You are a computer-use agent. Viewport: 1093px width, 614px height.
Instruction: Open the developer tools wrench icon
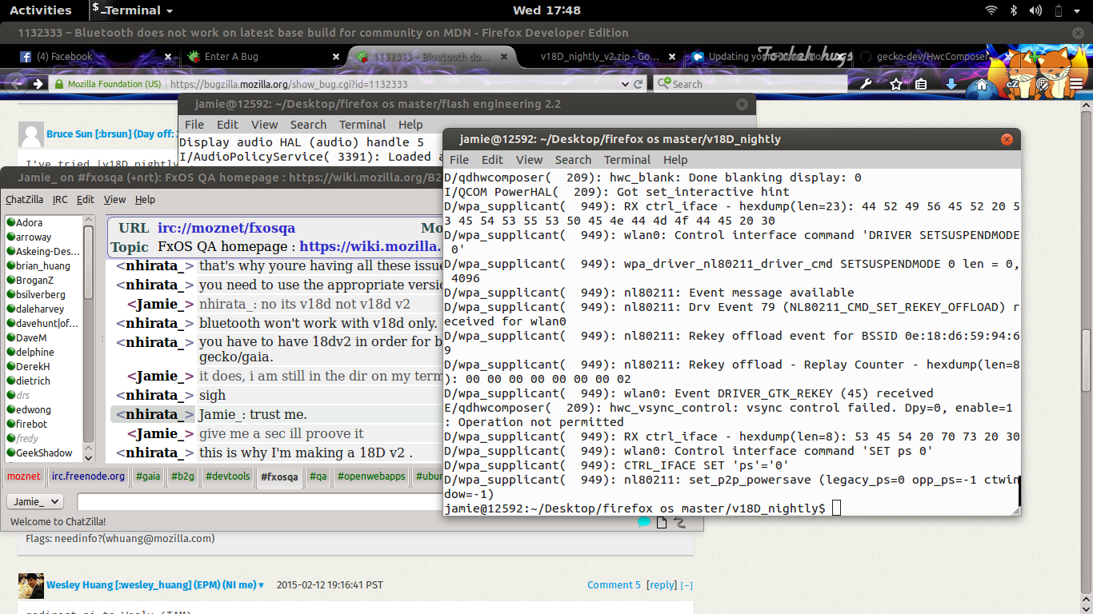866,84
